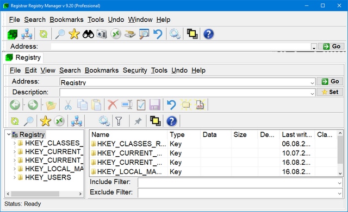The image size is (348, 212).
Task: Click the binoculars find icon
Action: point(88,34)
